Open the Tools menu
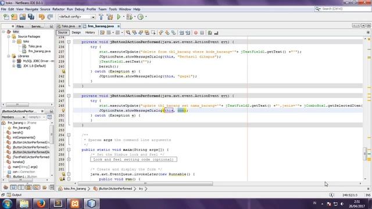The image size is (372, 209). pyautogui.click(x=113, y=9)
